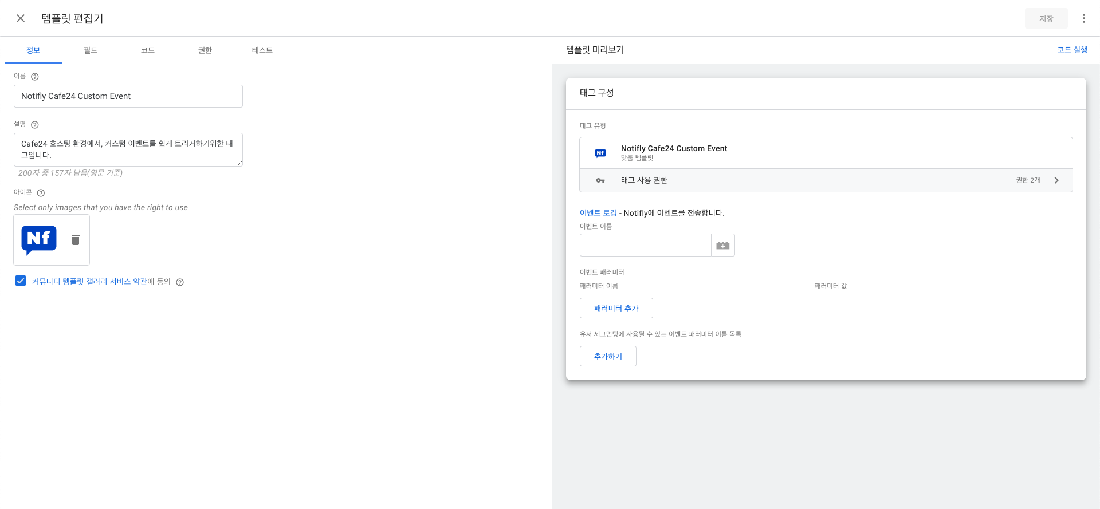Image resolution: width=1100 pixels, height=509 pixels.
Task: Switch to the 정보 tab
Action: click(x=33, y=50)
